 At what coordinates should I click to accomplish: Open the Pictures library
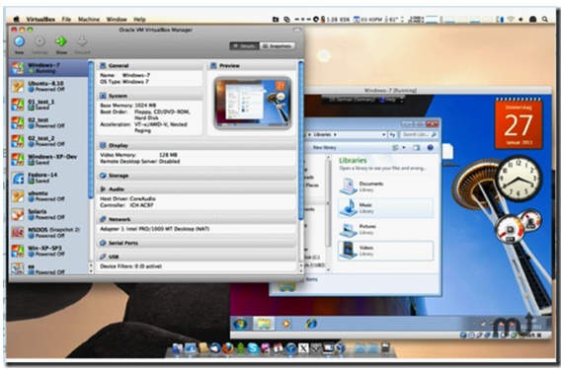click(x=385, y=229)
